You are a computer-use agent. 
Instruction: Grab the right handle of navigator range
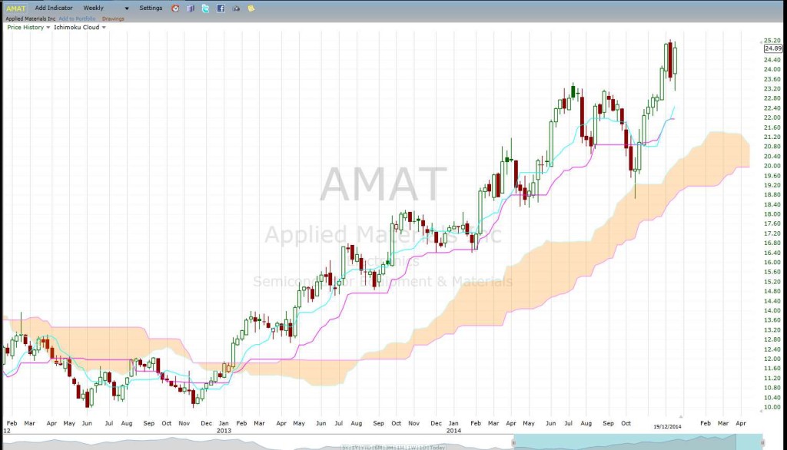tap(762, 442)
